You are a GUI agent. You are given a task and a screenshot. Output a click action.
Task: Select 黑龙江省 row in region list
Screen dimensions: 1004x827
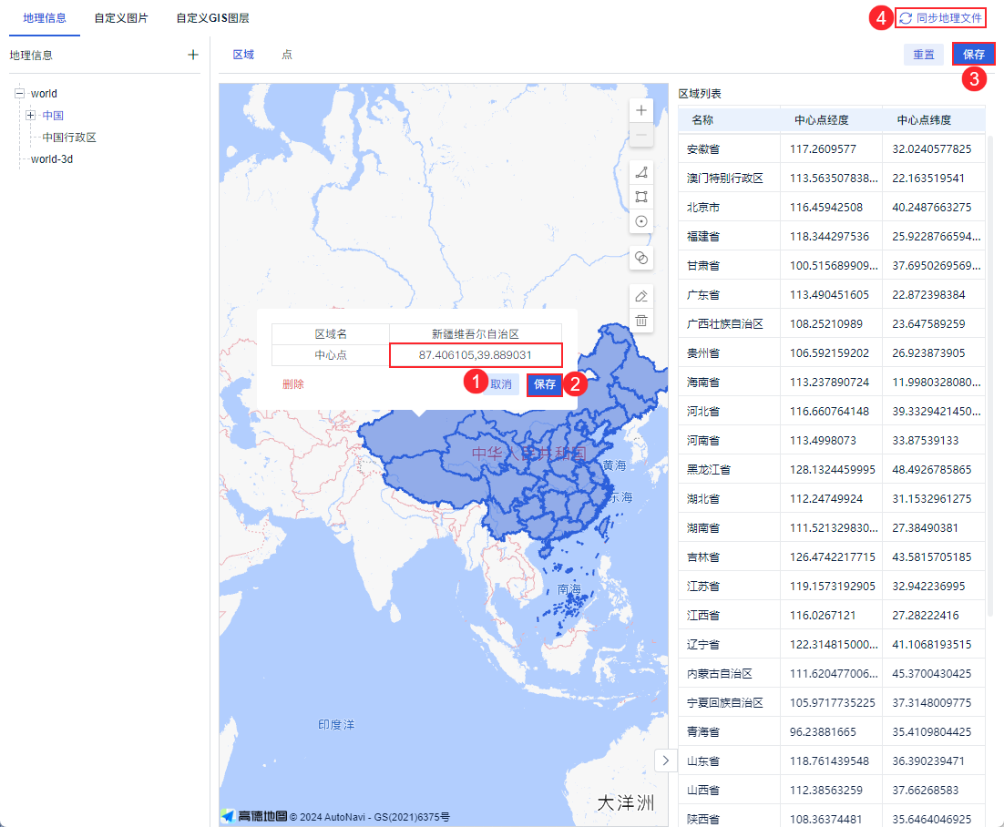[832, 469]
